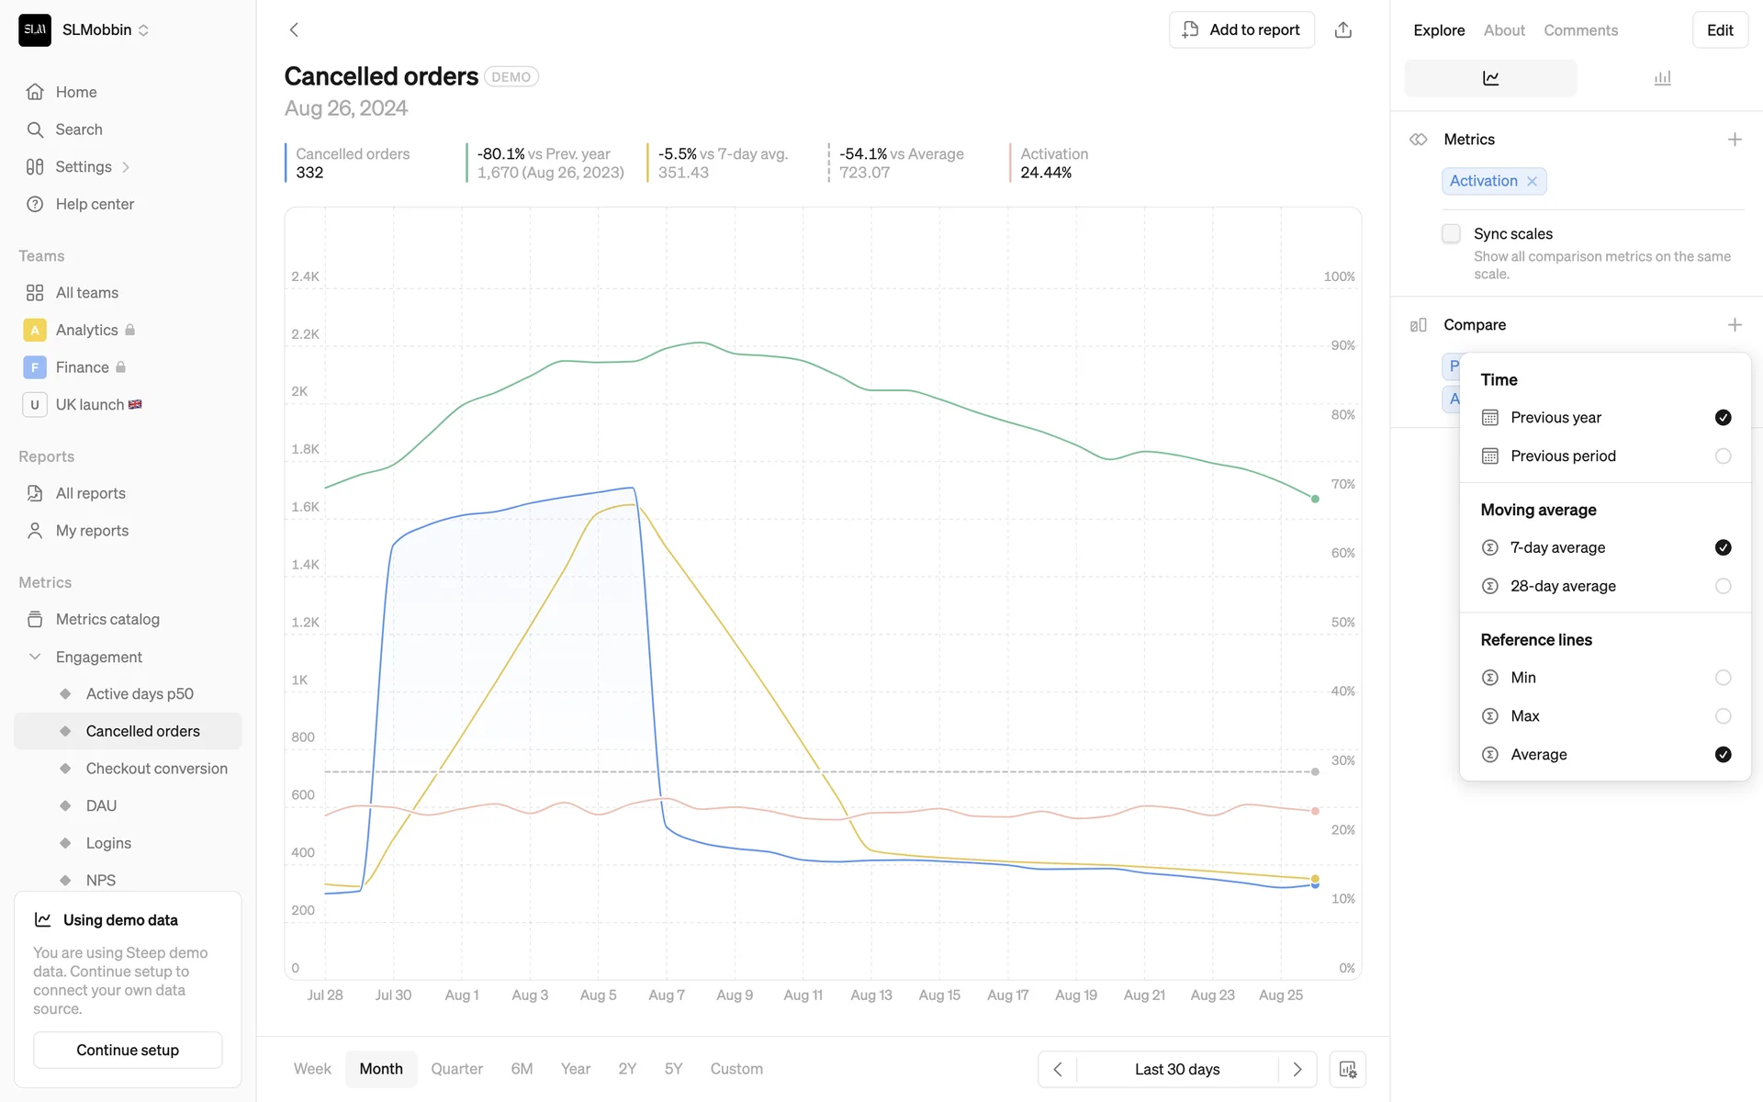Switch to the Quarter time range
This screenshot has height=1102, width=1763.
[x=456, y=1069]
